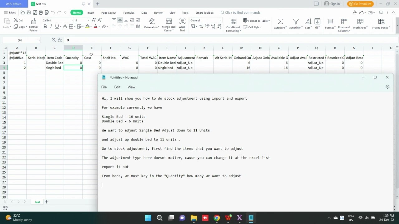Image resolution: width=399 pixels, height=224 pixels.
Task: Open the File menu in Notepad
Action: [104, 87]
